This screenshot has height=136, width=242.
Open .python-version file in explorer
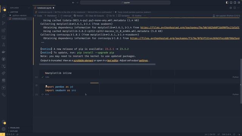[19, 15]
